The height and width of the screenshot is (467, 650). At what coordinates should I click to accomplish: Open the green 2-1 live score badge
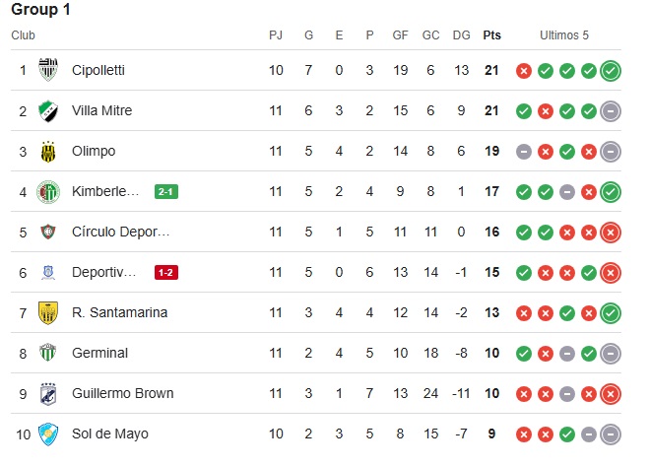166,191
